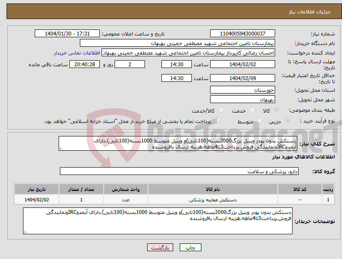Click the price validity date 1404/02/09 field

[x=243, y=78]
